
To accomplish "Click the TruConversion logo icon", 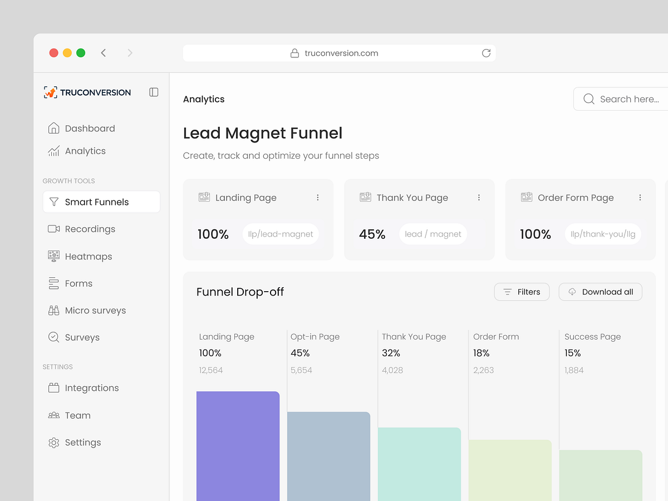I will coord(50,92).
